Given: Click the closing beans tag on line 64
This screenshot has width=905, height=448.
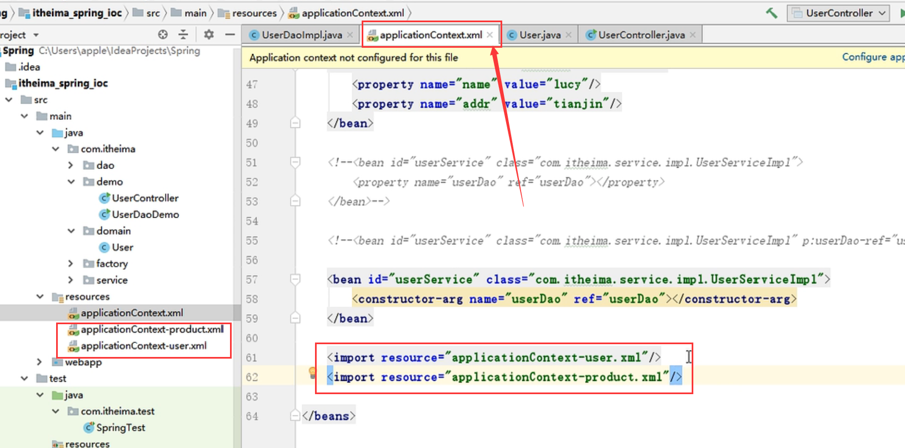Looking at the screenshot, I should [x=328, y=416].
